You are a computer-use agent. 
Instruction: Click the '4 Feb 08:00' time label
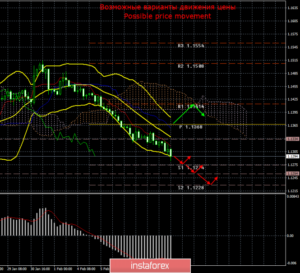pyautogui.click(x=86, y=269)
